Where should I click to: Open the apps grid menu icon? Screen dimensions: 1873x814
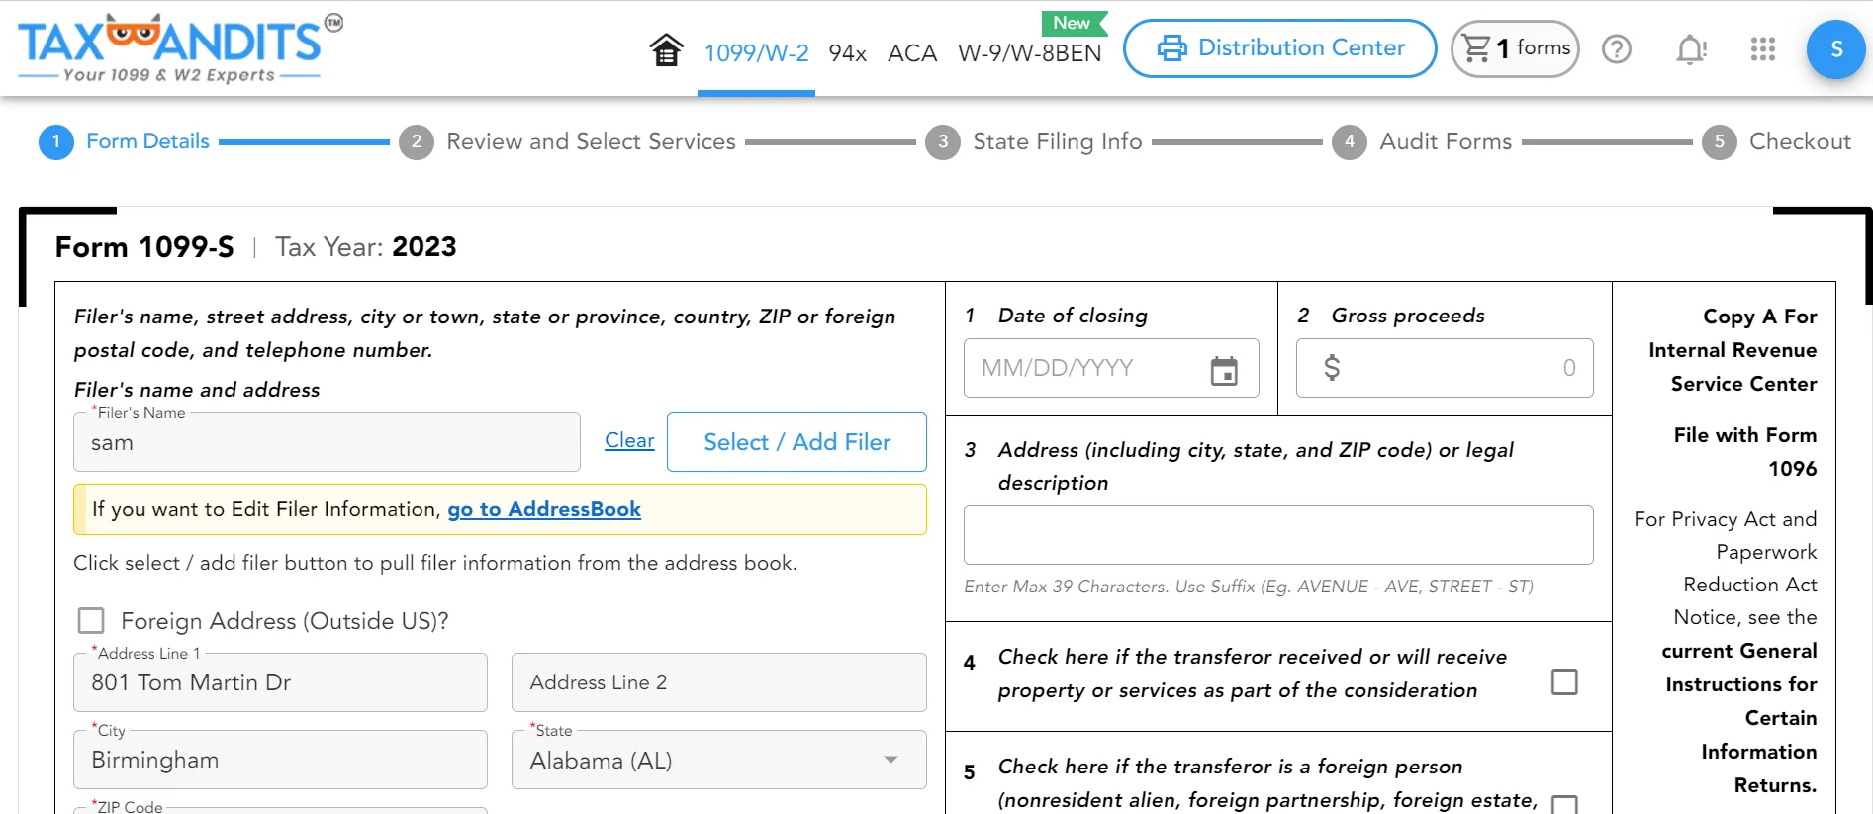point(1762,49)
